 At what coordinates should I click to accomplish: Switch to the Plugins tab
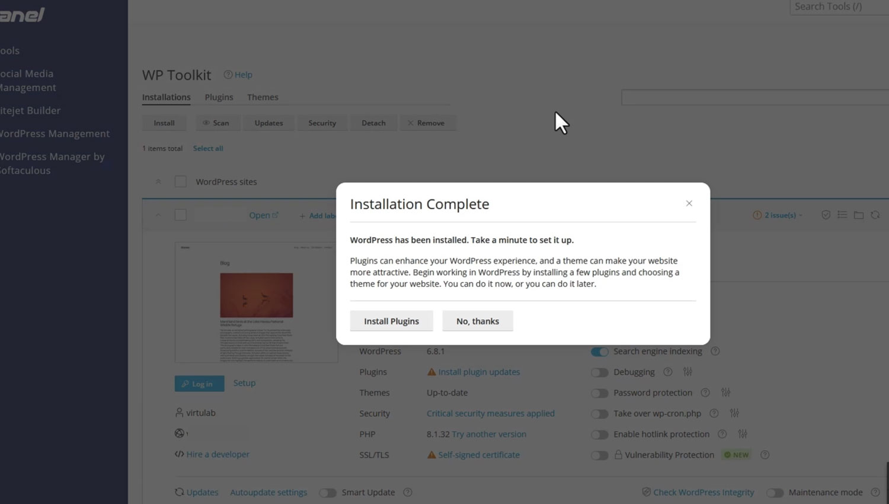(219, 97)
